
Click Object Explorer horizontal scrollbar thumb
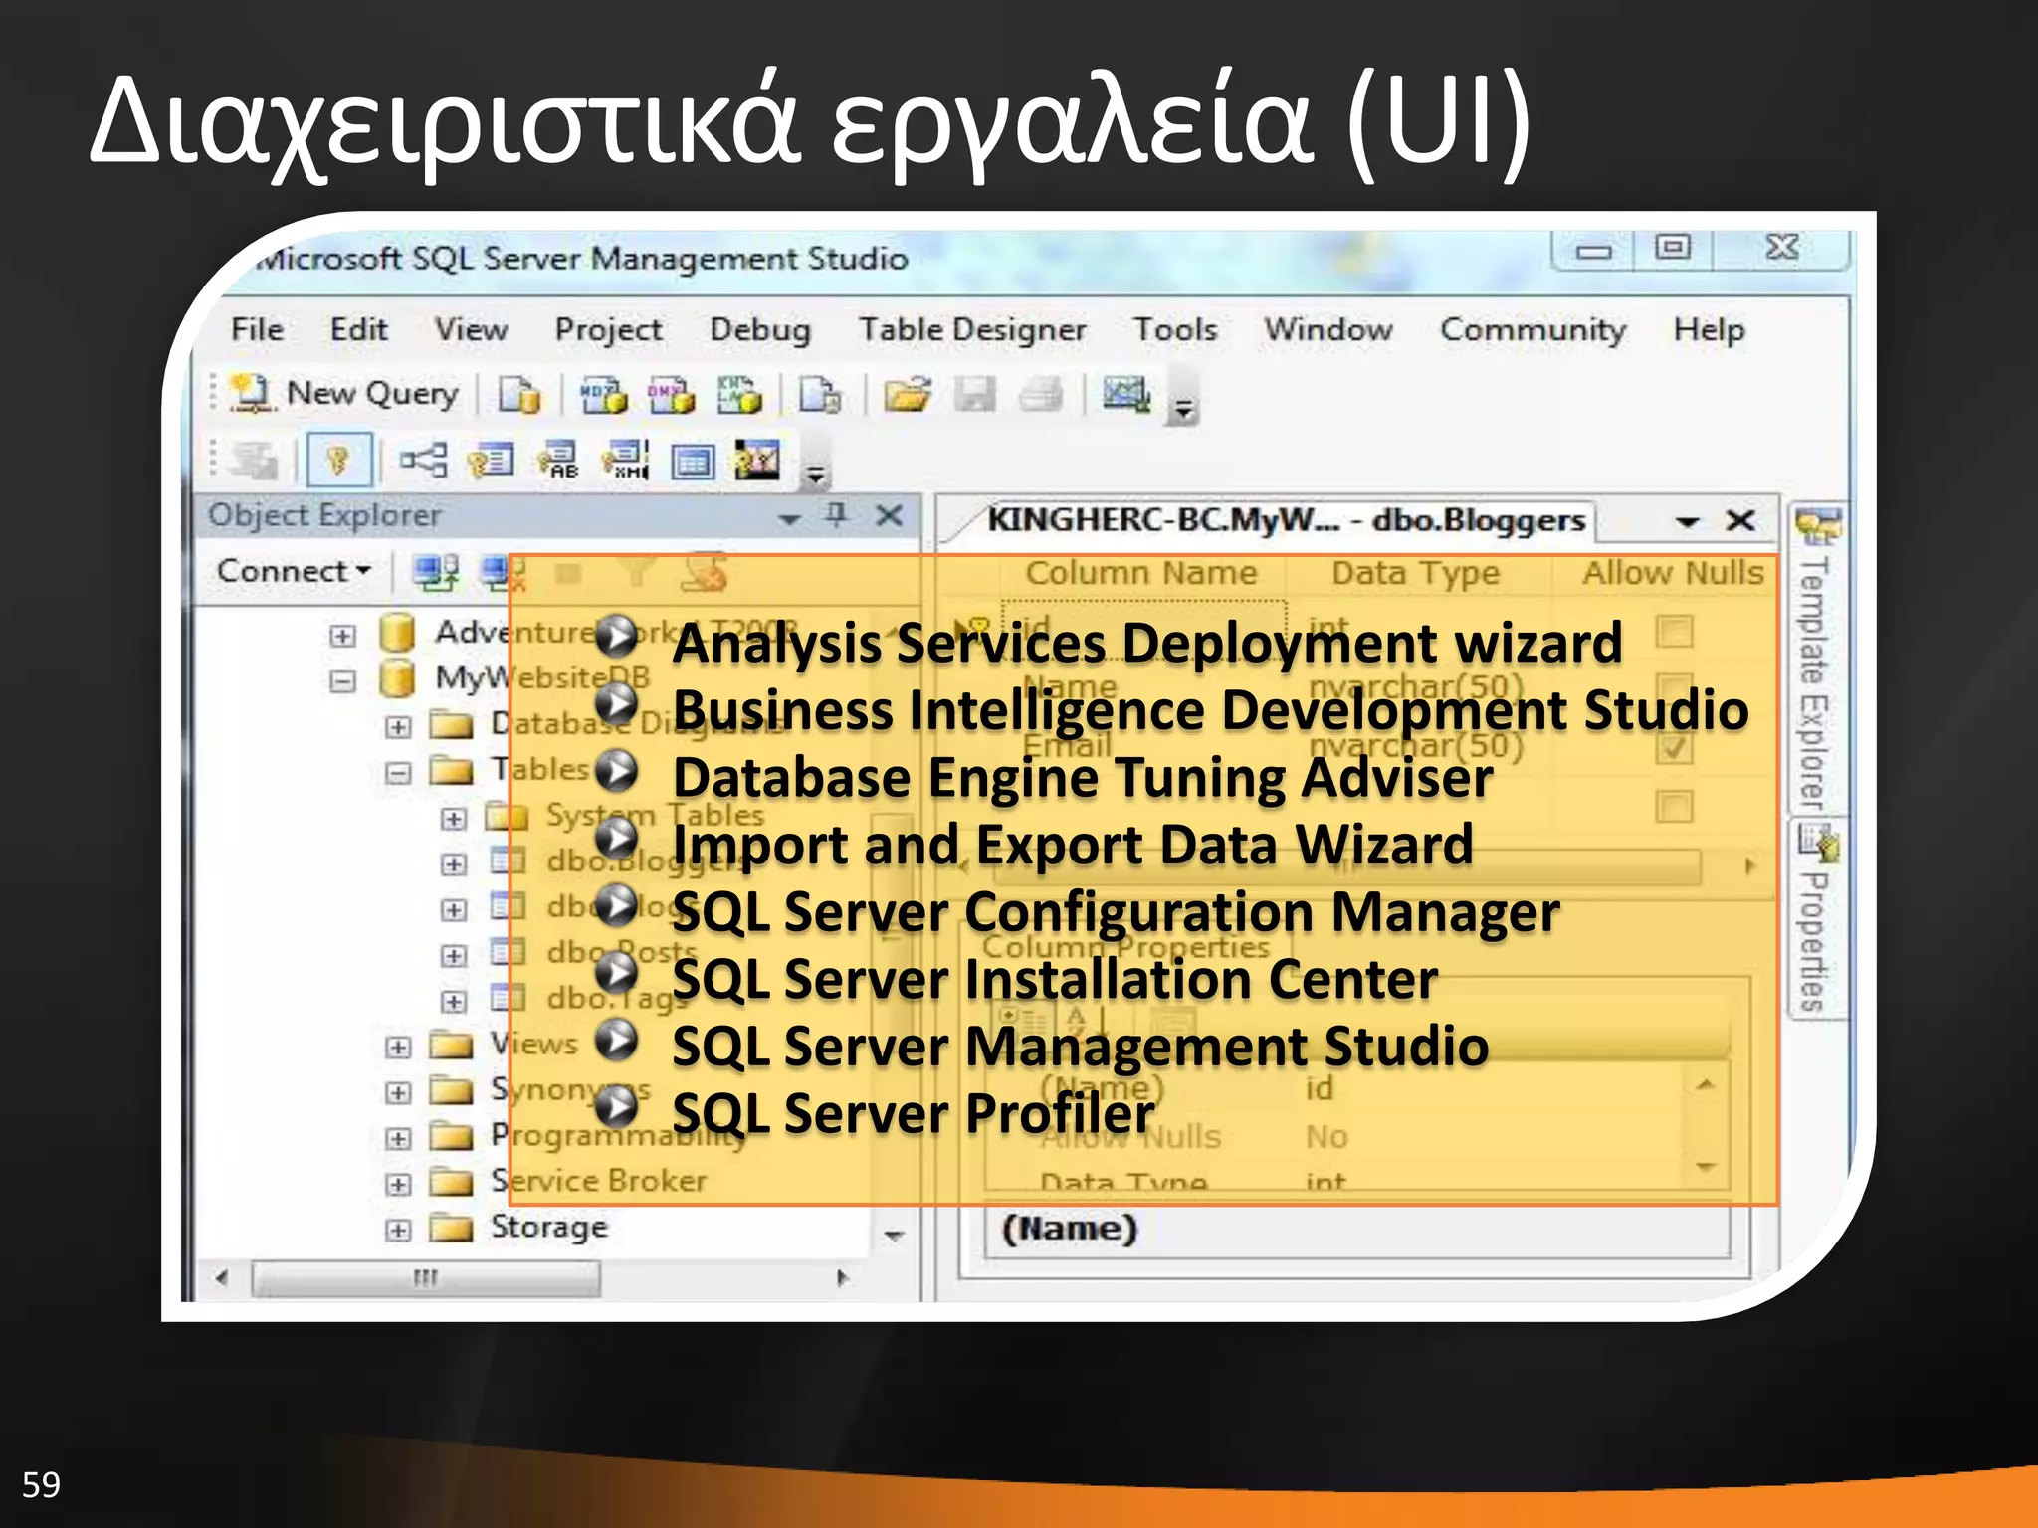coord(425,1278)
